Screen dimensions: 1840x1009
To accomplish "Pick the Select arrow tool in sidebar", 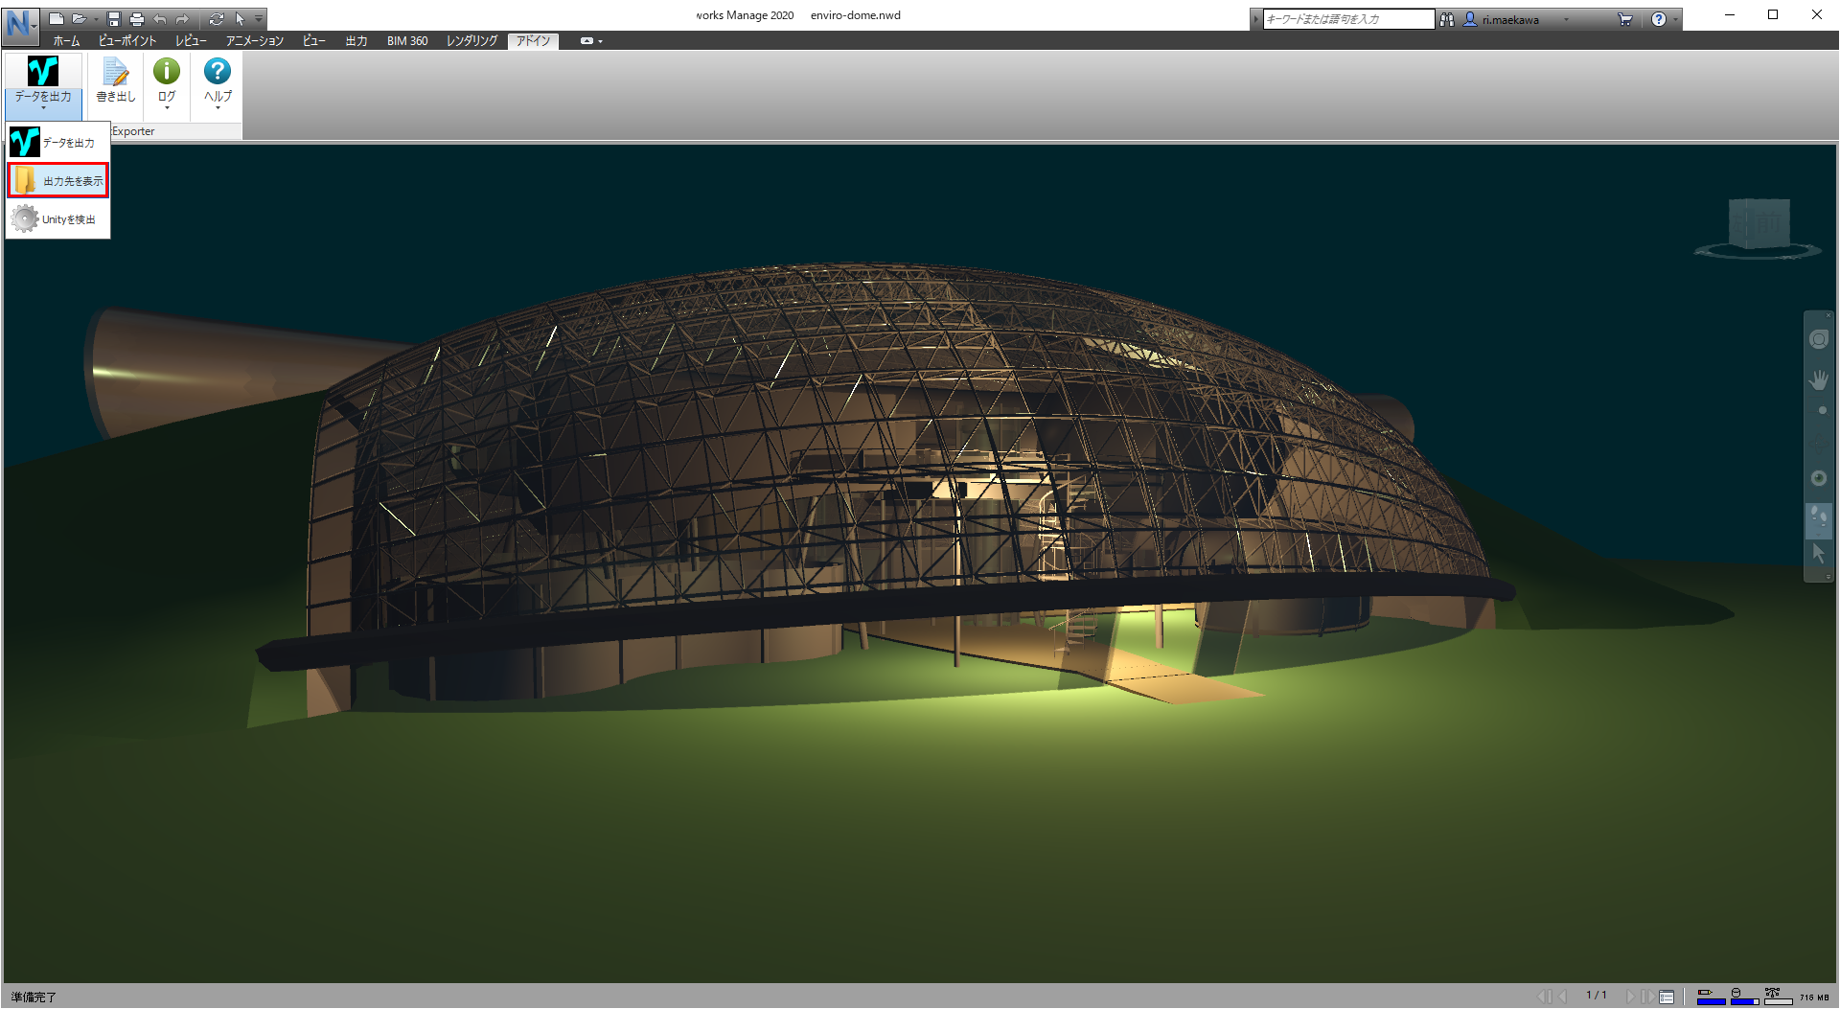I will [1819, 553].
